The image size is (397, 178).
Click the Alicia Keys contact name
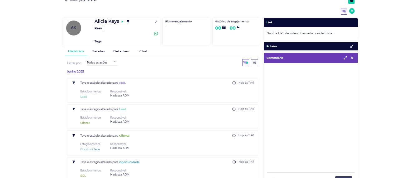(107, 21)
